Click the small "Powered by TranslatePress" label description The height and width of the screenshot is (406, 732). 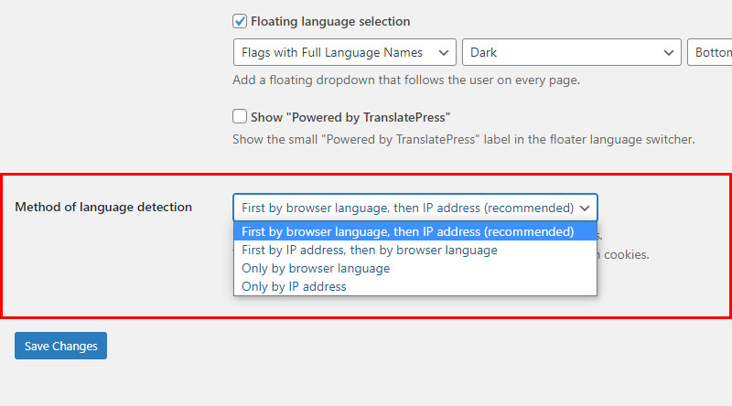(x=464, y=139)
